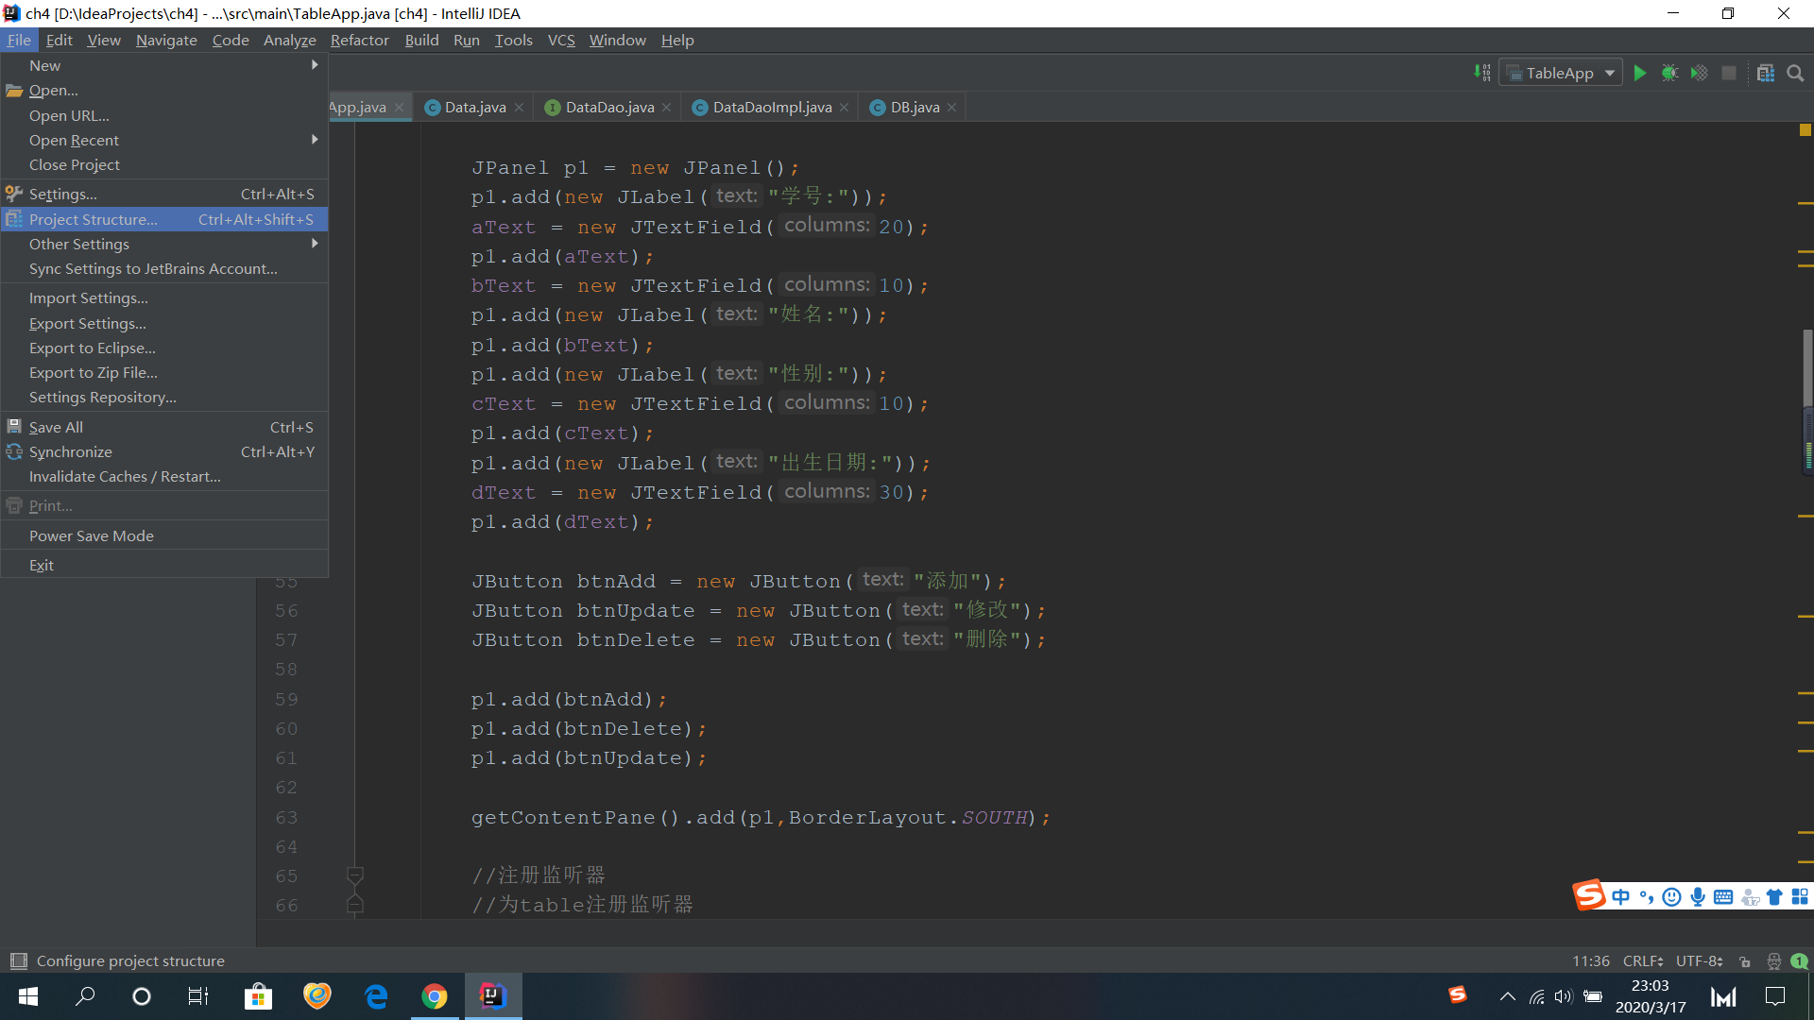The height and width of the screenshot is (1020, 1814).
Task: Choose Project Structure... from the File menu
Action: click(94, 219)
